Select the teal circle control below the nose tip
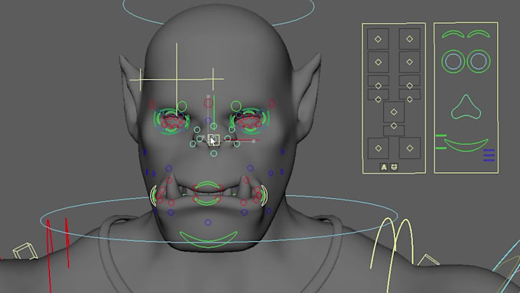The width and height of the screenshot is (520, 293). tap(214, 153)
